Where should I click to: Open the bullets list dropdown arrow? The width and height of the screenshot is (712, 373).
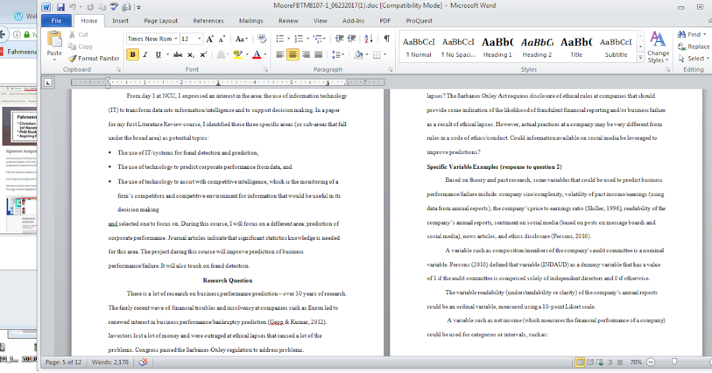pyautogui.click(x=288, y=39)
